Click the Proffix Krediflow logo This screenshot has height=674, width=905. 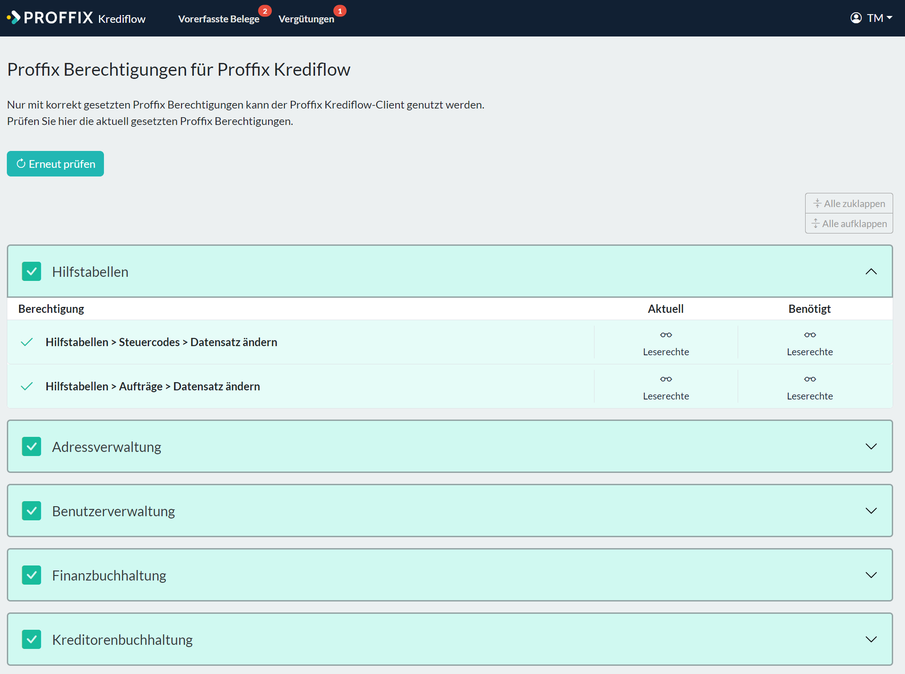tap(76, 18)
